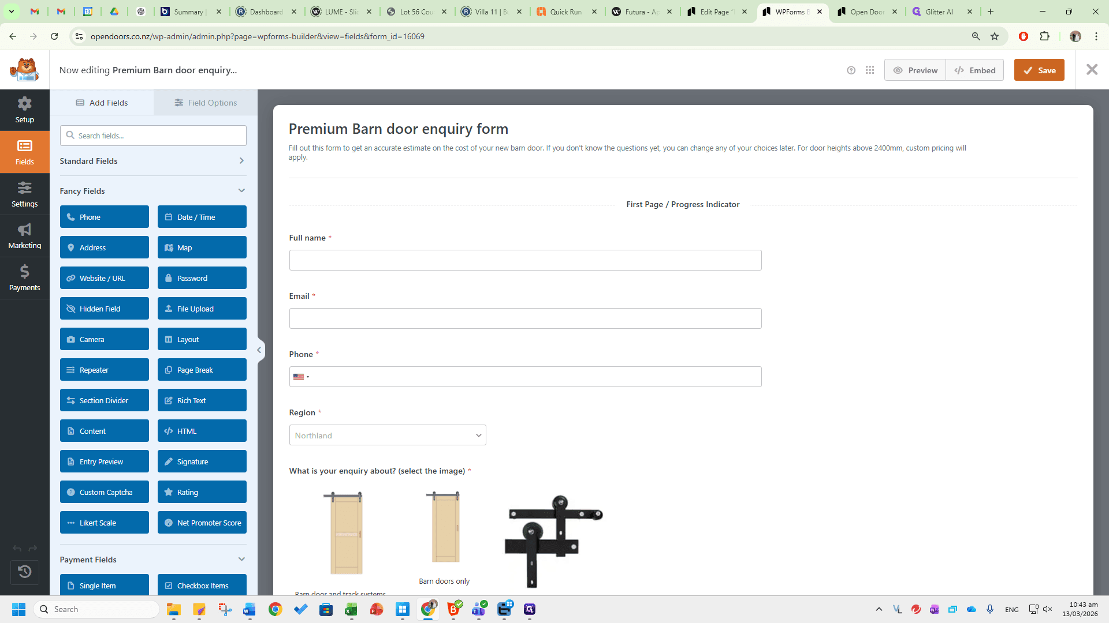1109x623 pixels.
Task: Open the Payments panel in sidebar
Action: click(x=24, y=278)
